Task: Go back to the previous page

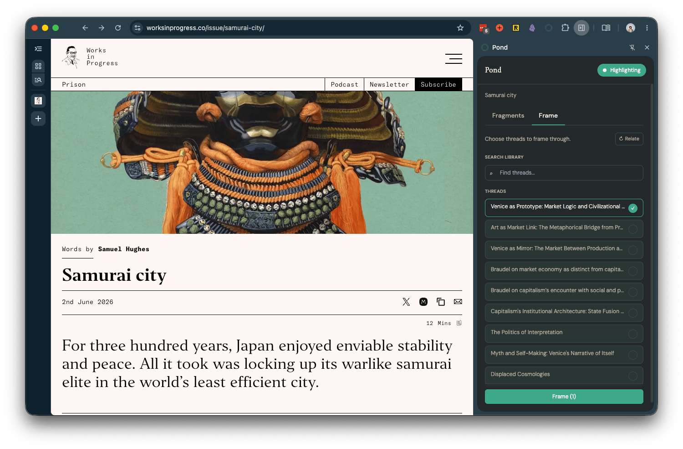Action: click(x=85, y=28)
